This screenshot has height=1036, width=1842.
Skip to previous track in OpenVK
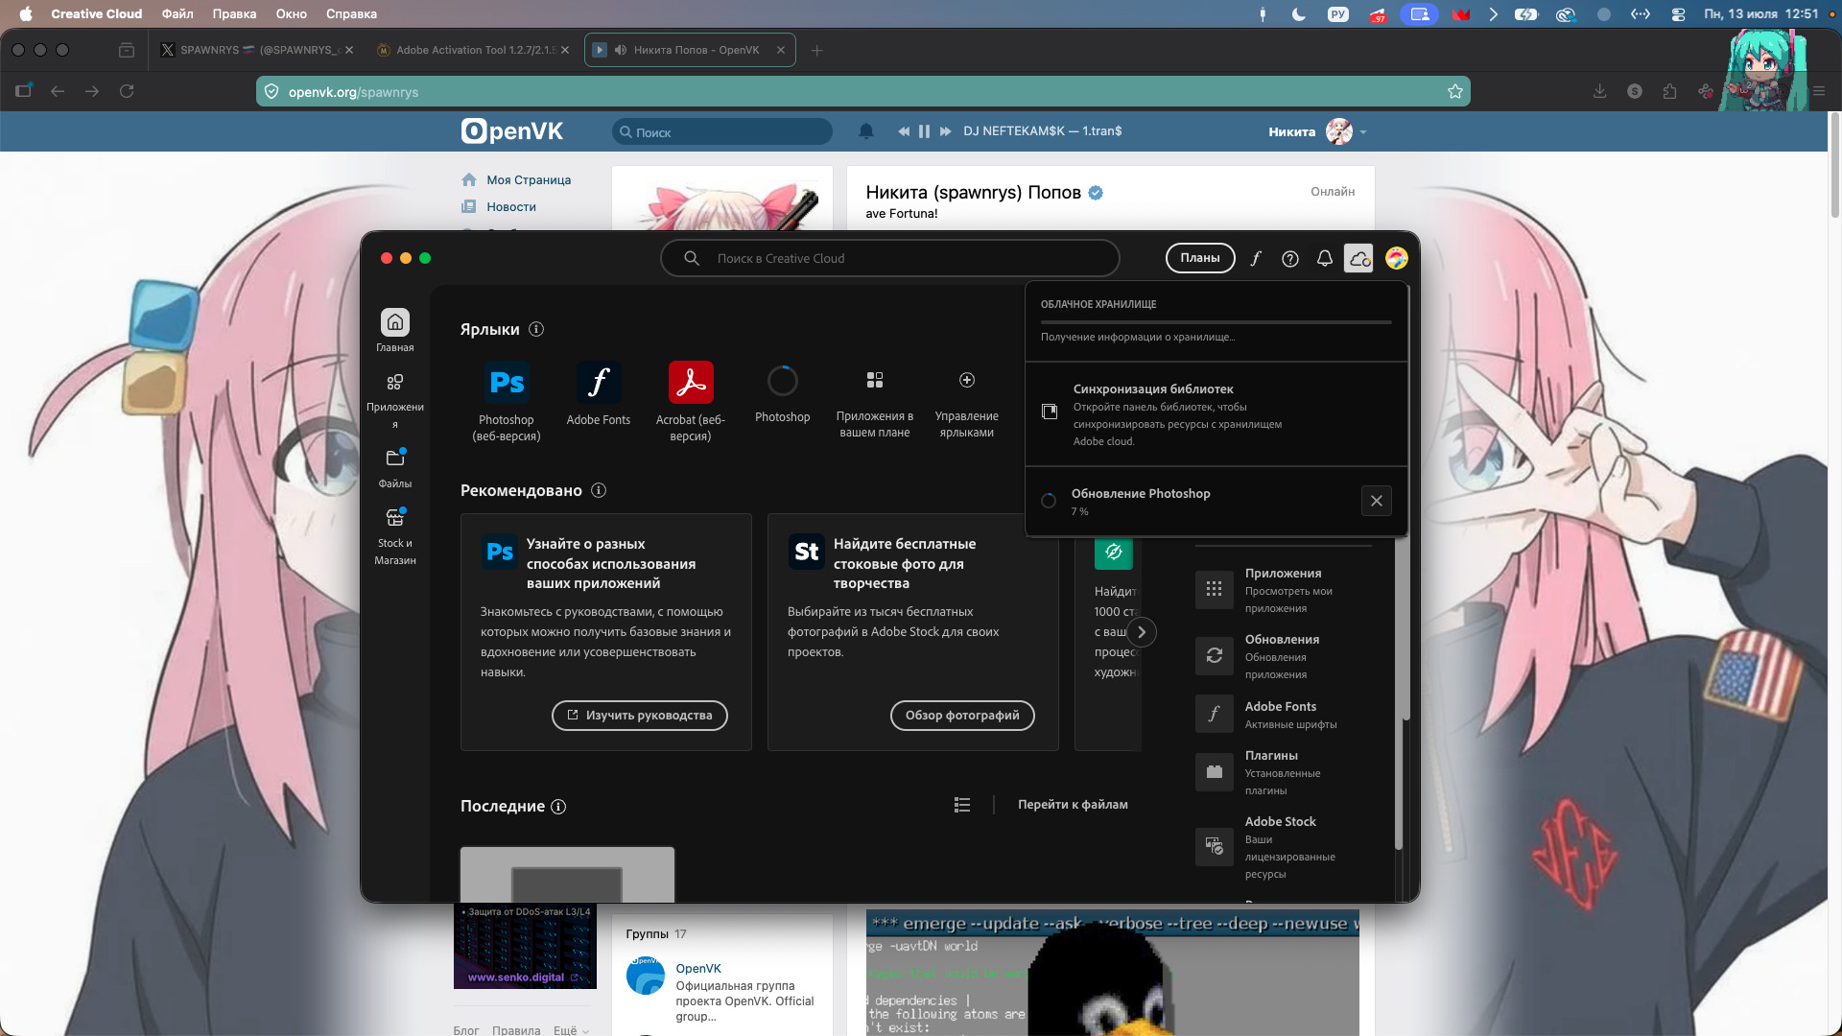coord(904,131)
